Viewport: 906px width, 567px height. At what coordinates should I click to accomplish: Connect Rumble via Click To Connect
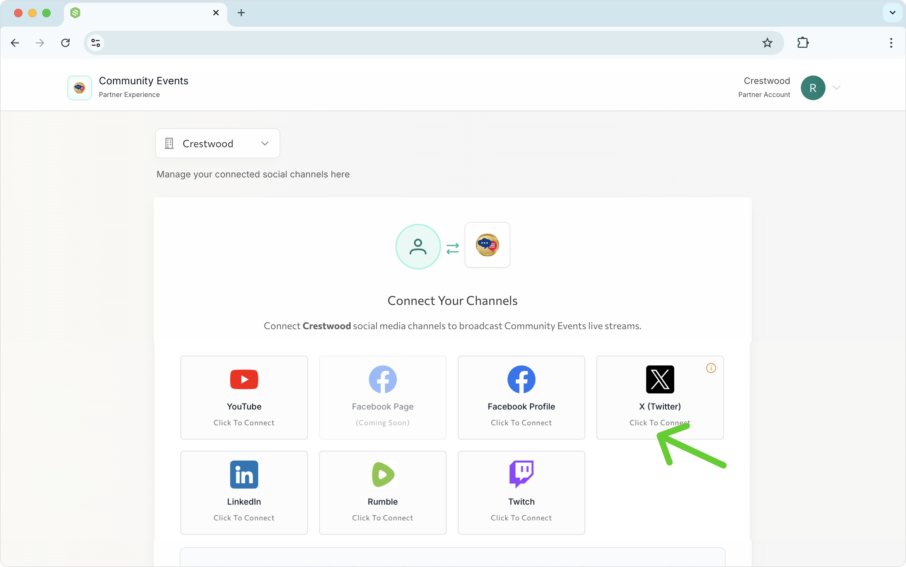click(x=383, y=518)
